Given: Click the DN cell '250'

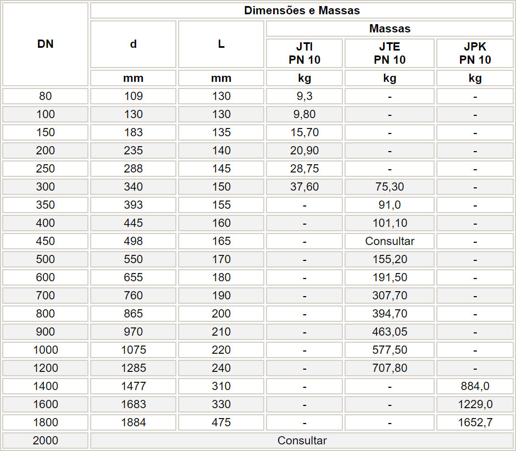Looking at the screenshot, I should (x=46, y=169).
